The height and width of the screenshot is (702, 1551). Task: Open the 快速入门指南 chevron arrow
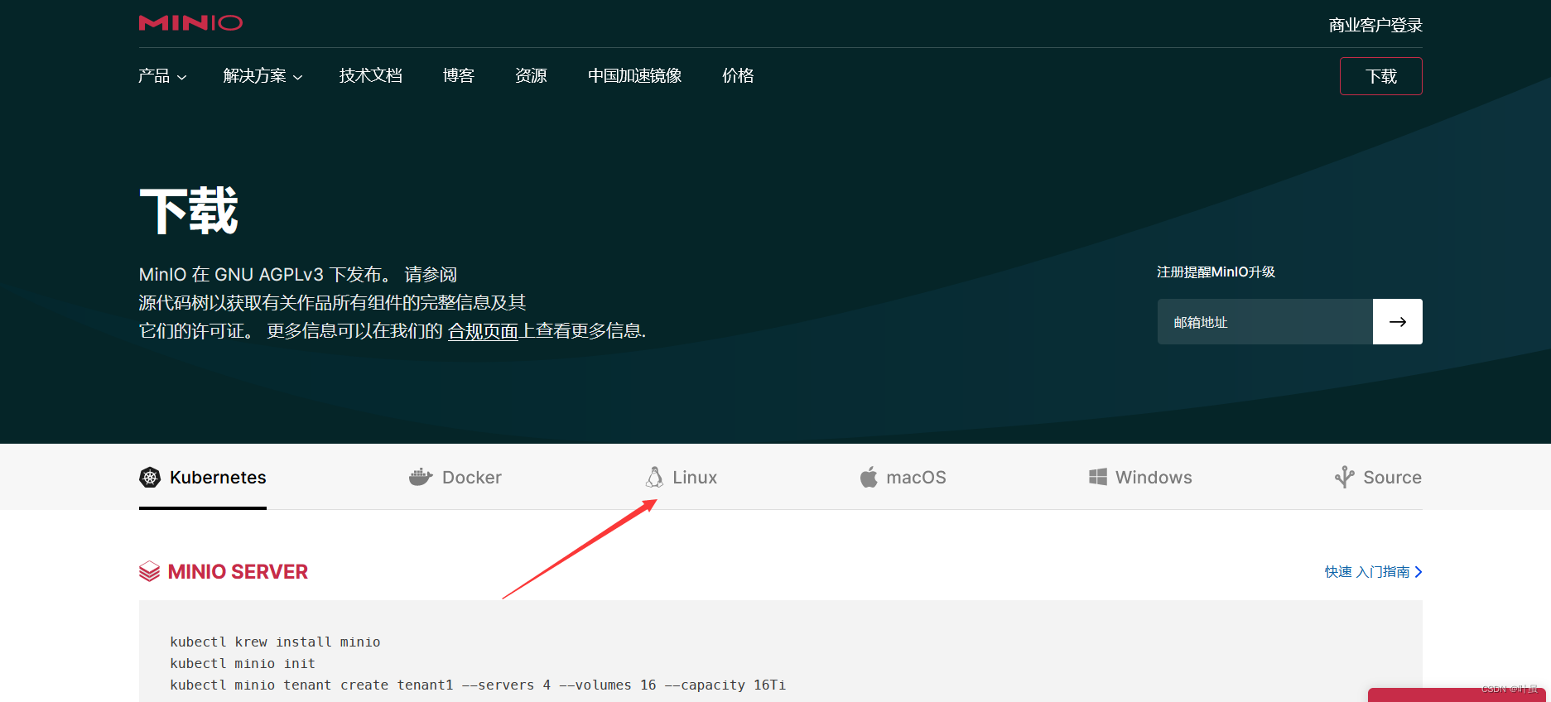click(1419, 572)
